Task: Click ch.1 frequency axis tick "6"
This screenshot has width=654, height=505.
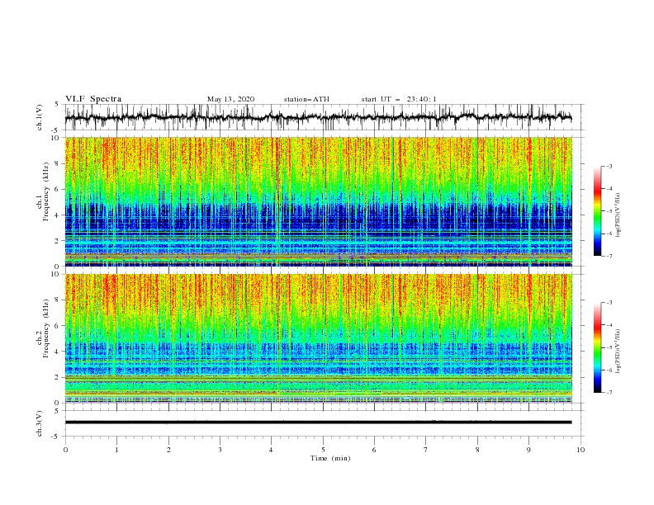Action: coord(57,189)
